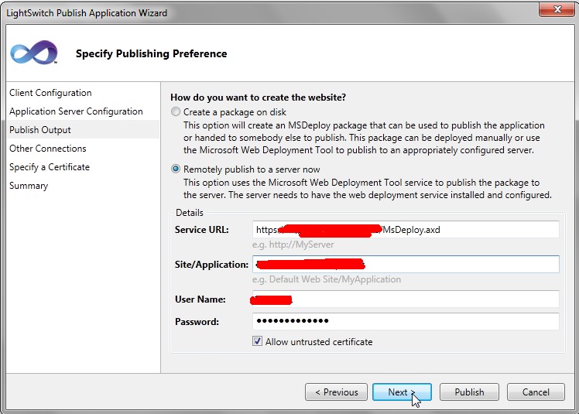The height and width of the screenshot is (414, 579).
Task: Open the Client Configuration step
Action: pos(50,93)
